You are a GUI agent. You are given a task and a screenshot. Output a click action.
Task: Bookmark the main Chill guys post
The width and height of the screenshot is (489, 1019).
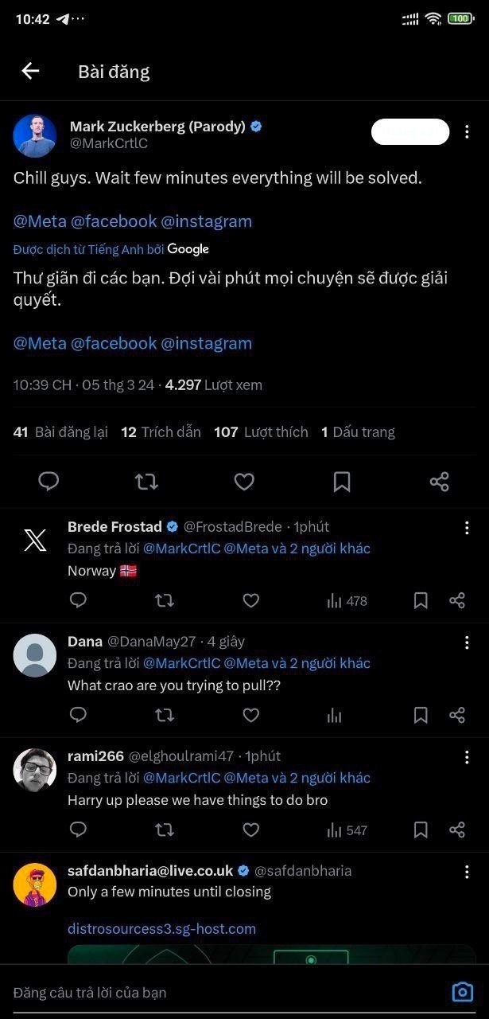coord(342,481)
